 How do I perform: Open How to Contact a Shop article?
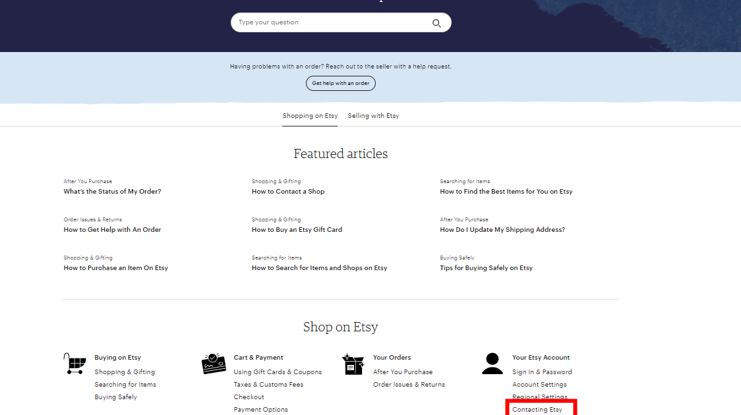[x=287, y=191]
